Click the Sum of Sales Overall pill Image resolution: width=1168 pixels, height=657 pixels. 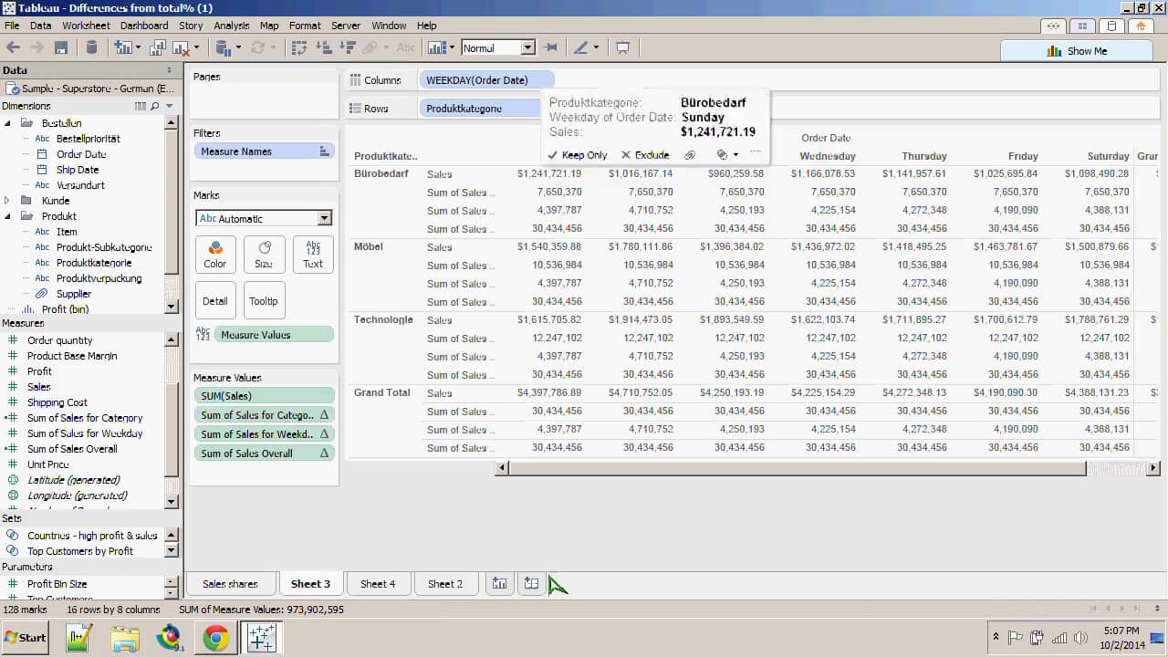coord(265,454)
